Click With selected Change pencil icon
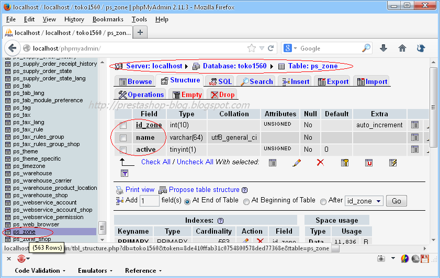The width and height of the screenshot is (440, 278). (296, 163)
